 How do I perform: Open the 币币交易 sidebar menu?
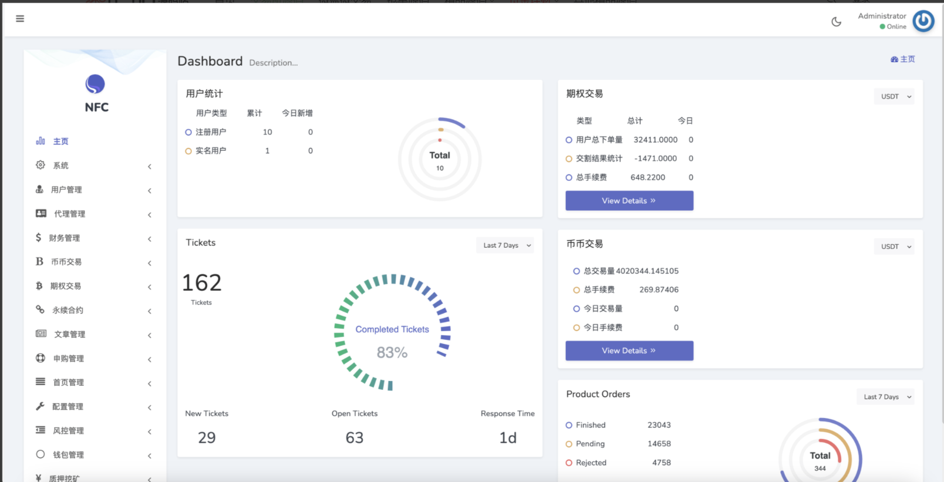(66, 262)
